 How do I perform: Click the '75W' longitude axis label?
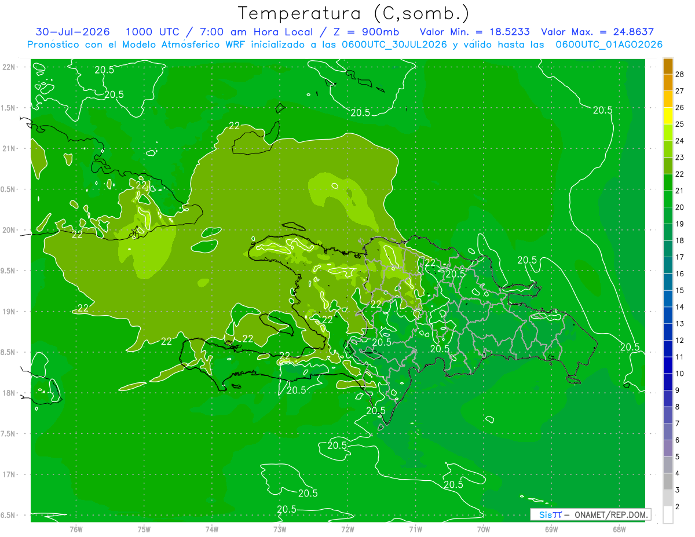click(144, 529)
